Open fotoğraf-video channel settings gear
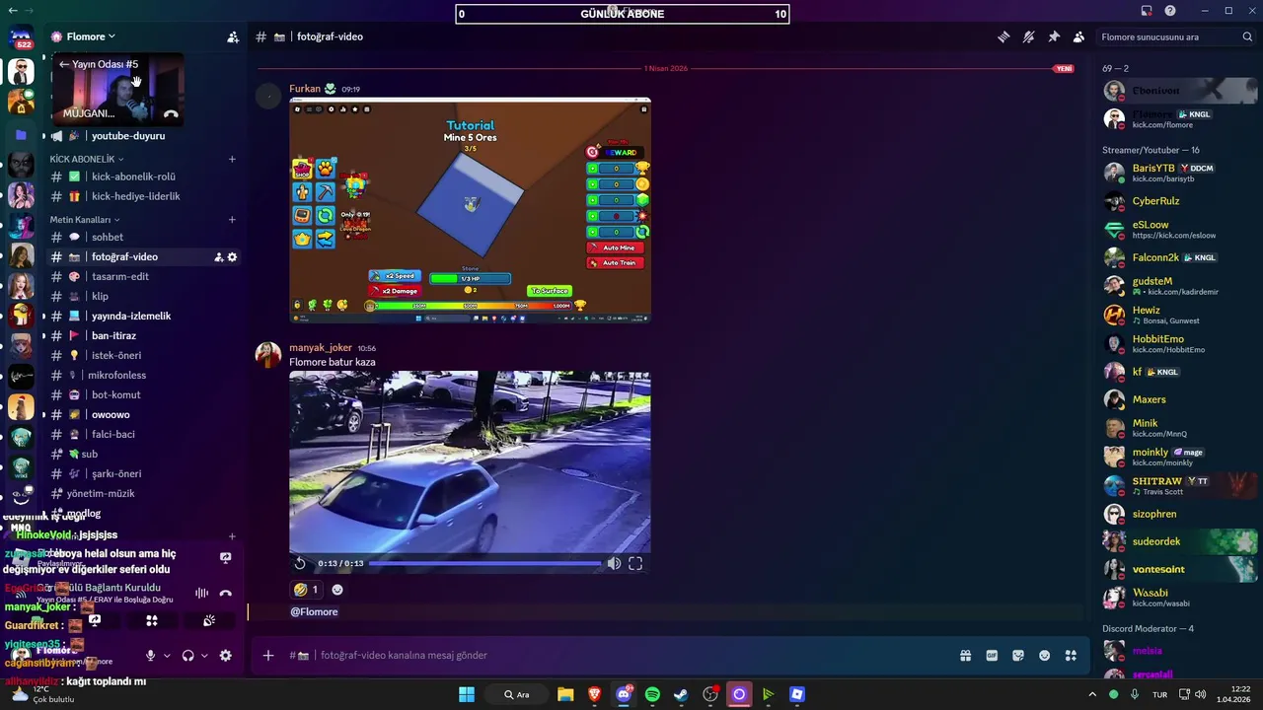 pos(233,257)
